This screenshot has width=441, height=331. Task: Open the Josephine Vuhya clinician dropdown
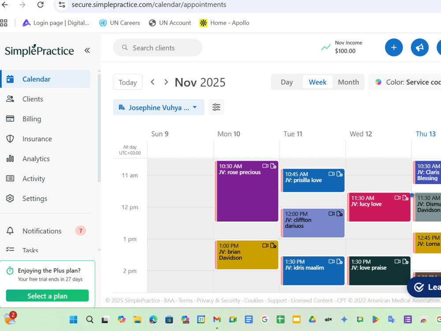point(158,107)
